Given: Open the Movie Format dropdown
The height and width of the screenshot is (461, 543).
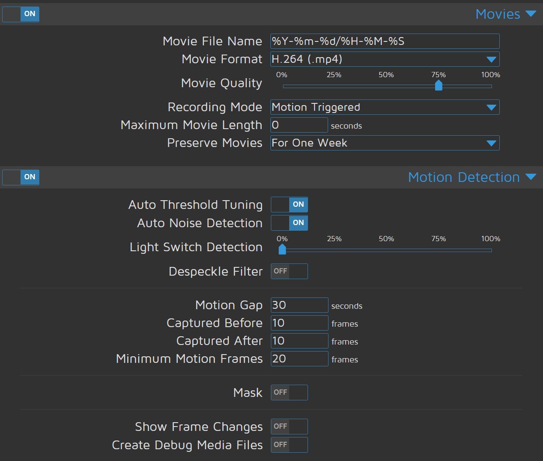Looking at the screenshot, I should coord(492,59).
